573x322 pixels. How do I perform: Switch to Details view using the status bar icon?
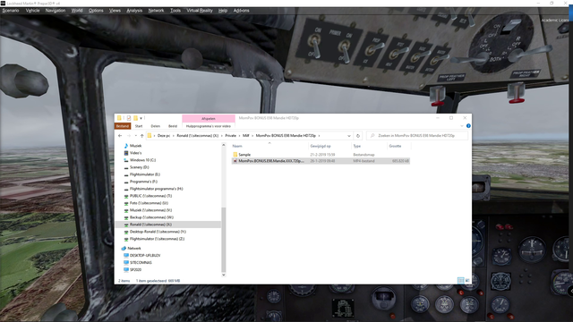(x=460, y=280)
